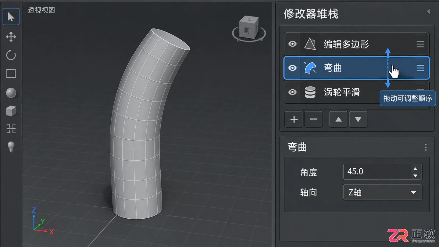The height and width of the screenshot is (247, 439).
Task: Toggle visibility of 涡轮平滑 modifier
Action: 292,92
